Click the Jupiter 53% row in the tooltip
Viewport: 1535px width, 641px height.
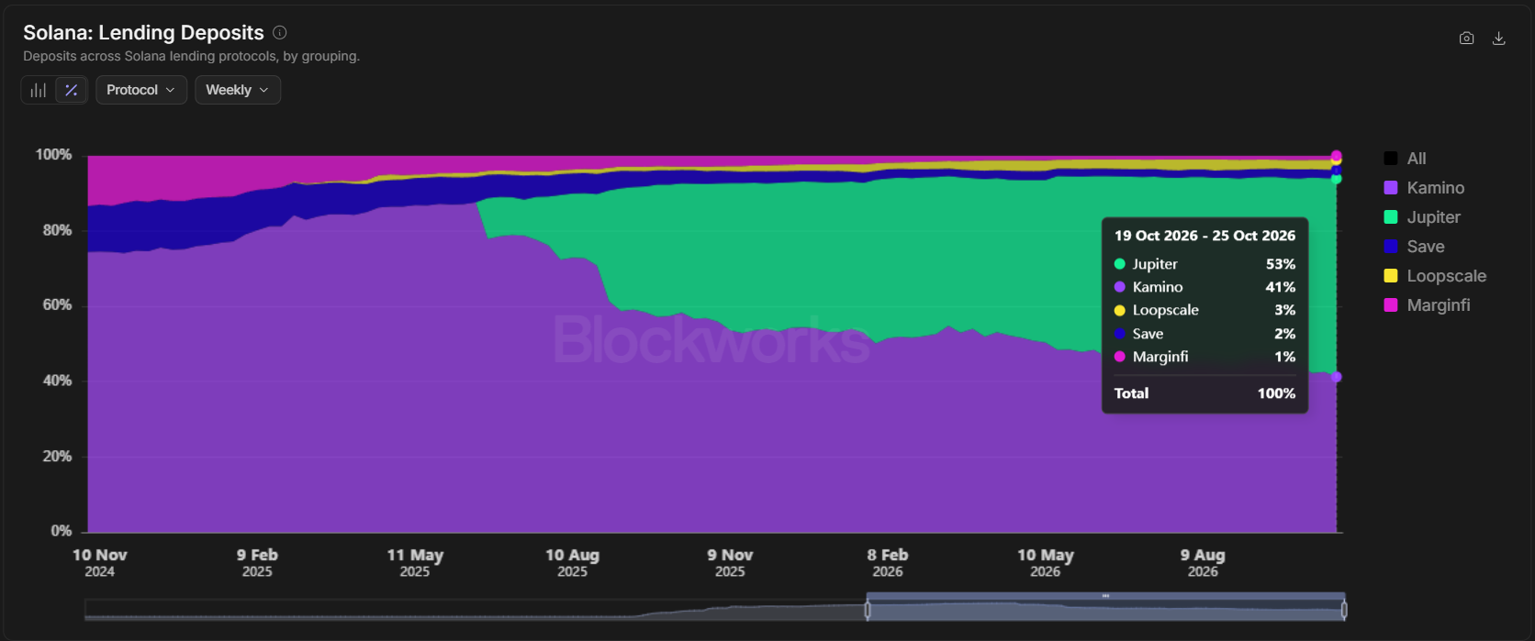1204,264
